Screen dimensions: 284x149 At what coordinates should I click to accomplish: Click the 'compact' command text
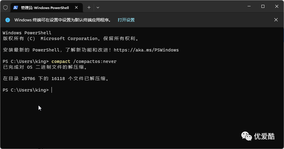point(61,61)
